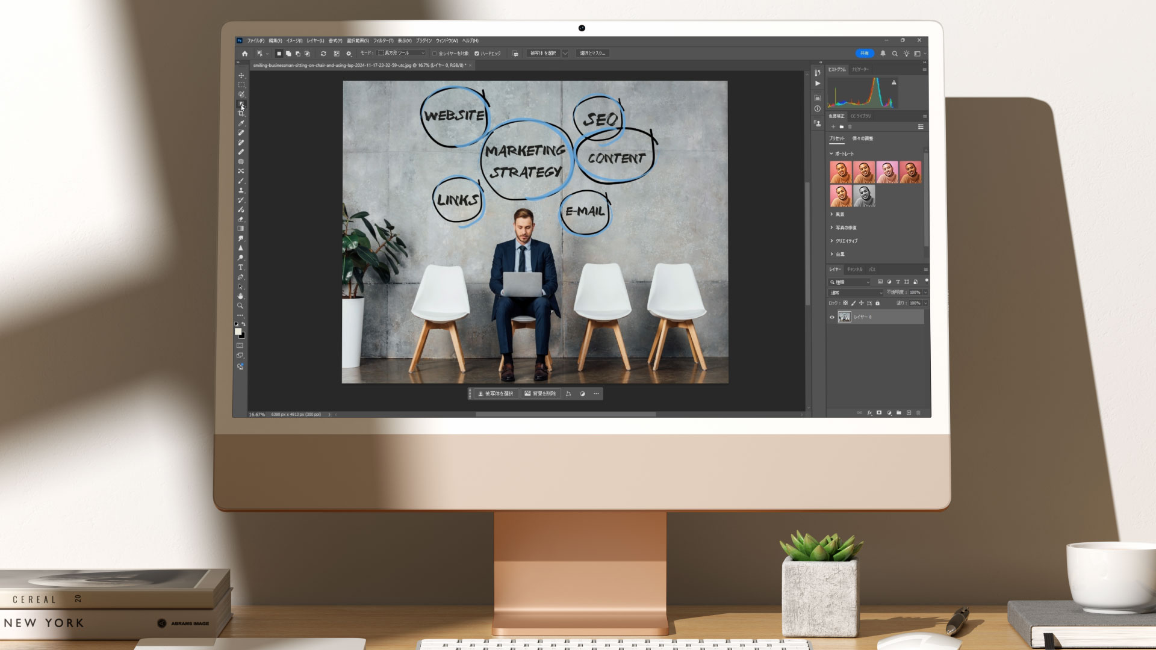Click the fx layer style icon

[869, 413]
